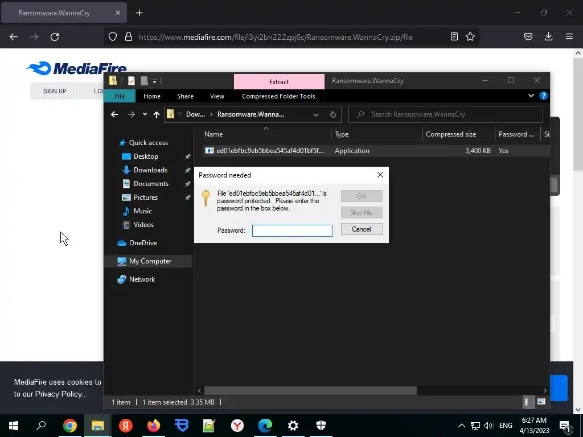Close the Ransomware.WannaCry browser tab
Image resolution: width=583 pixels, height=437 pixels.
tap(117, 13)
